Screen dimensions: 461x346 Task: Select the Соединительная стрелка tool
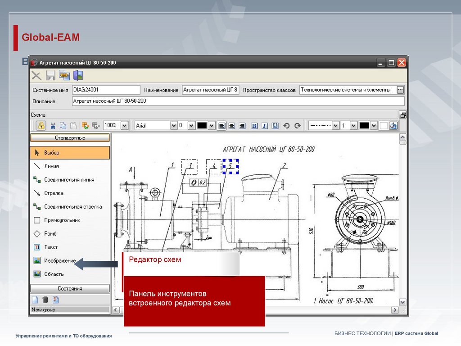tap(70, 207)
